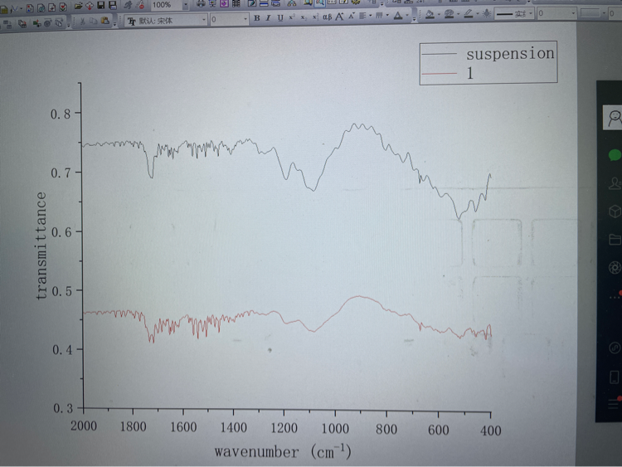Viewport: 622px width, 467px height.
Task: Insert Greek symbols with αβ button
Action: 327,17
